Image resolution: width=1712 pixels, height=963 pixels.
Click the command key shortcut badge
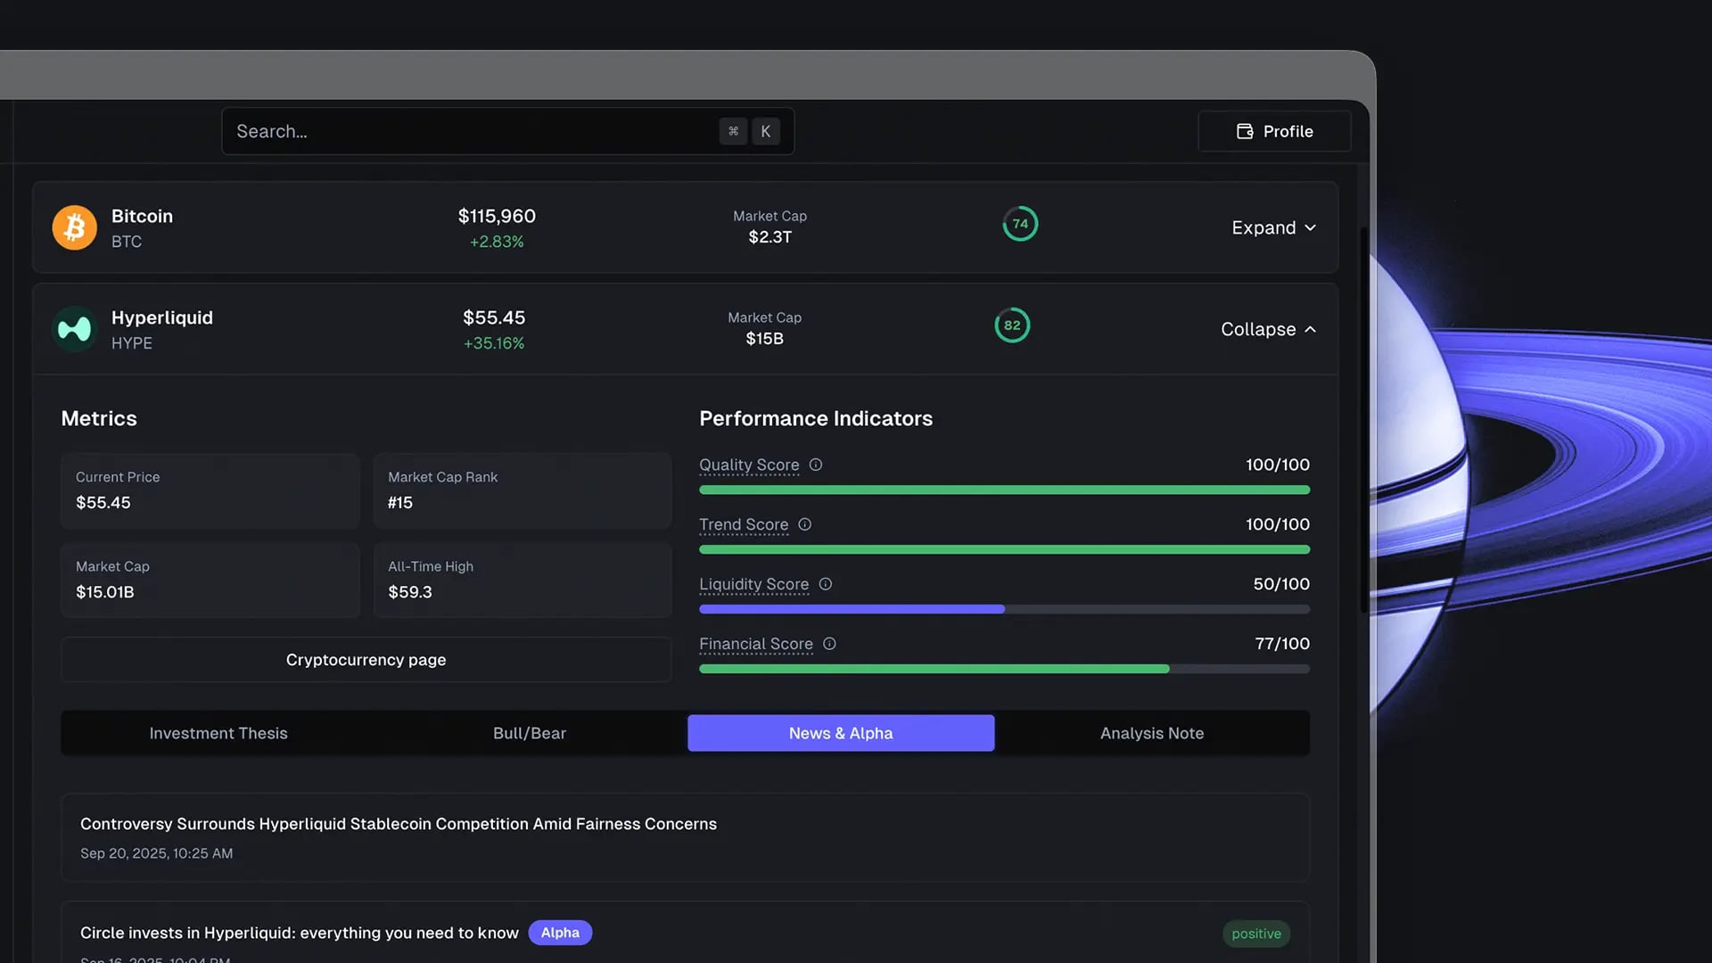733,131
